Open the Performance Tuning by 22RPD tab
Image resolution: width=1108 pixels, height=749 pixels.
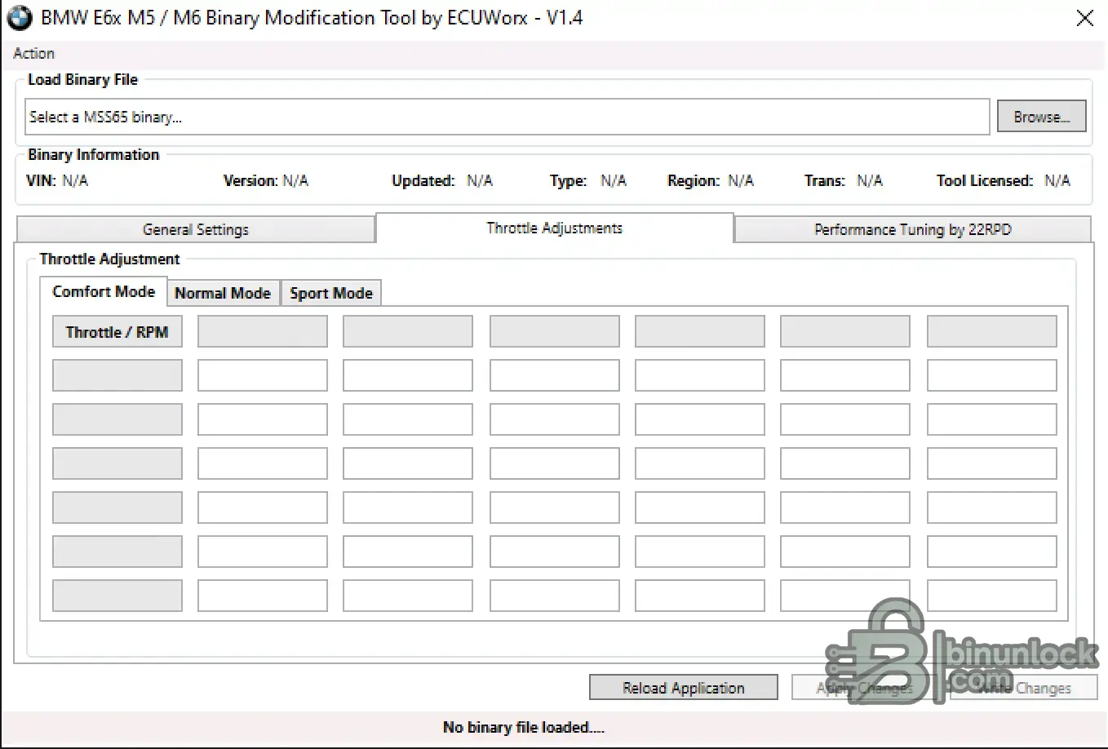coord(912,229)
